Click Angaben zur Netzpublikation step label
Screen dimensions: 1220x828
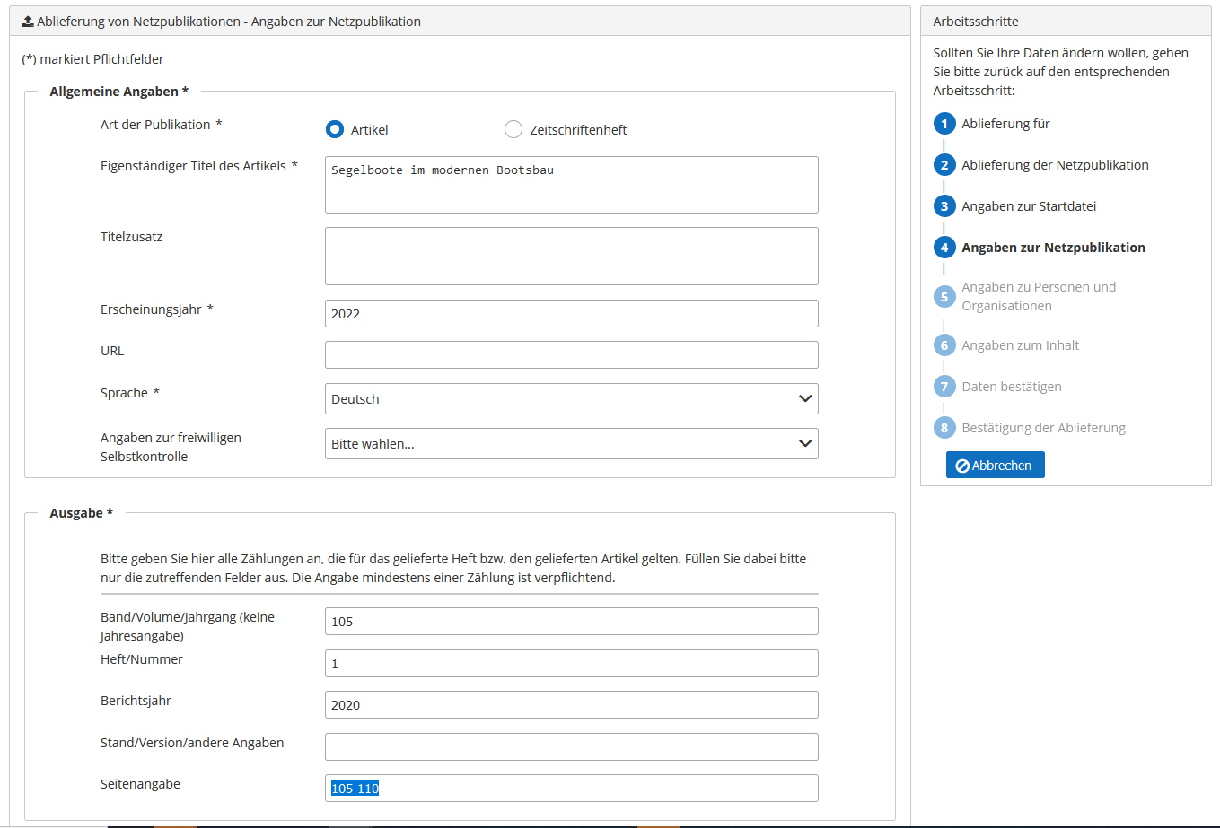pyautogui.click(x=1053, y=248)
